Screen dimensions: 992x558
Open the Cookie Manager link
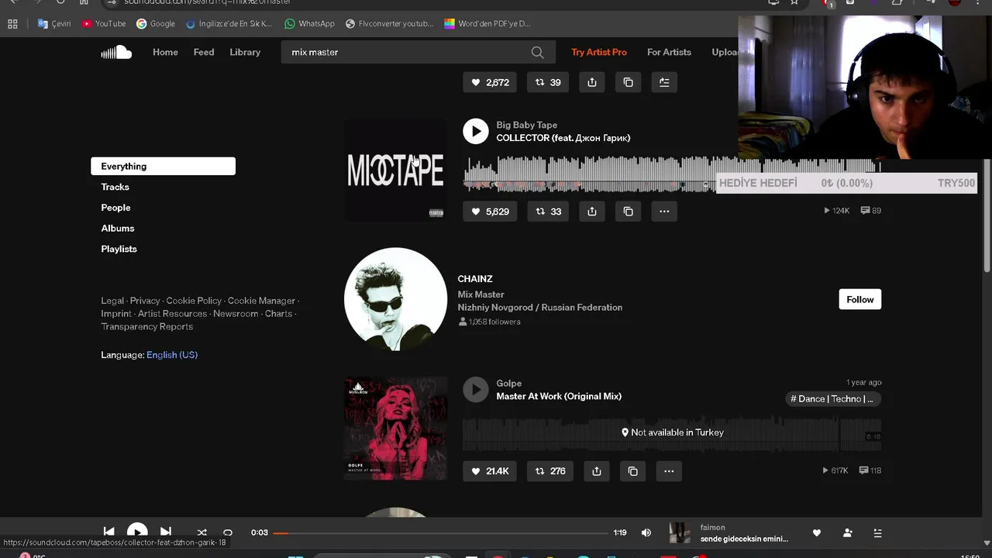[261, 301]
